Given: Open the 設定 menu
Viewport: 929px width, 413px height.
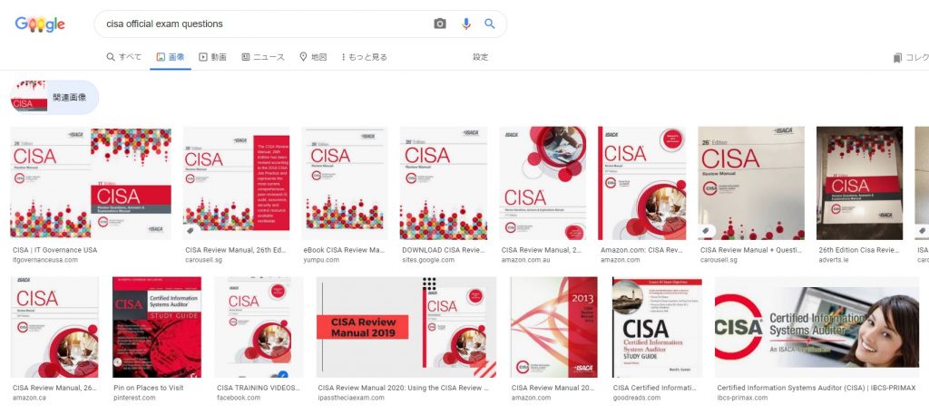Looking at the screenshot, I should (x=481, y=57).
